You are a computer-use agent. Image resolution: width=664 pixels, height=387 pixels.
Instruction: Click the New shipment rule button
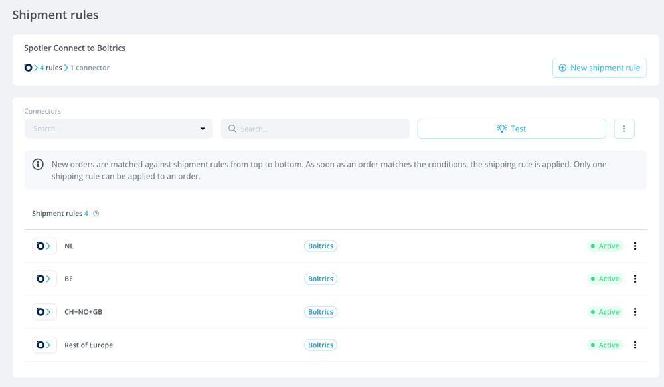599,68
